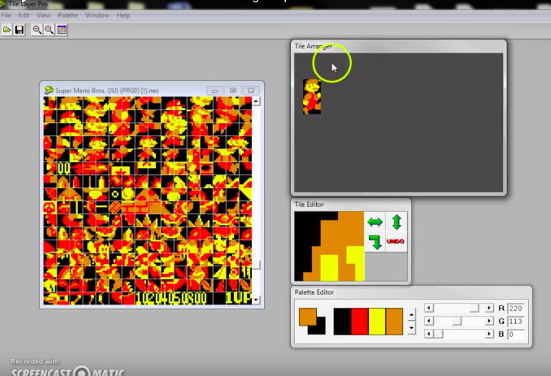Click ROM window scrollbar up arrow
551x376 pixels.
[256, 102]
